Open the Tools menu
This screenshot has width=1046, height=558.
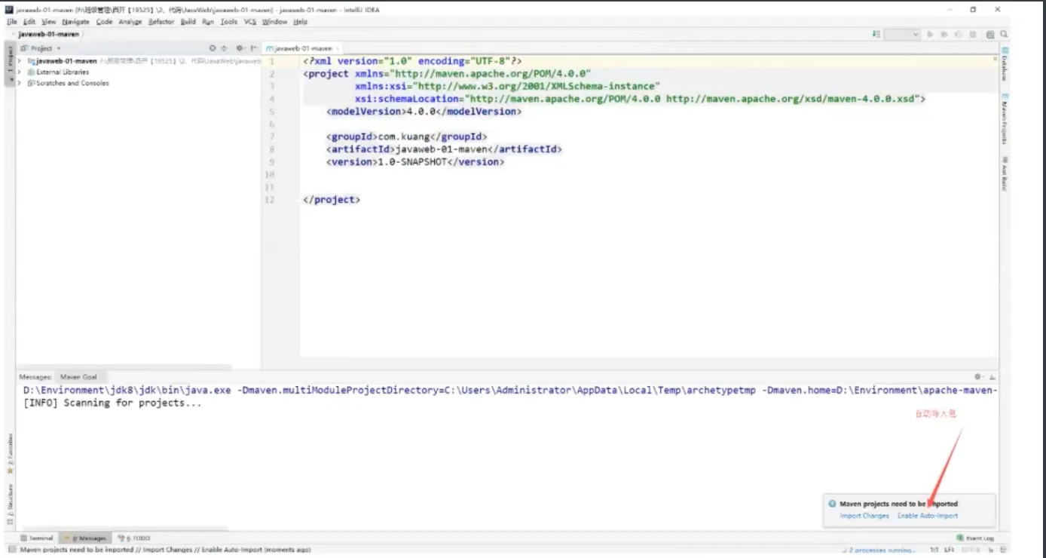click(229, 22)
